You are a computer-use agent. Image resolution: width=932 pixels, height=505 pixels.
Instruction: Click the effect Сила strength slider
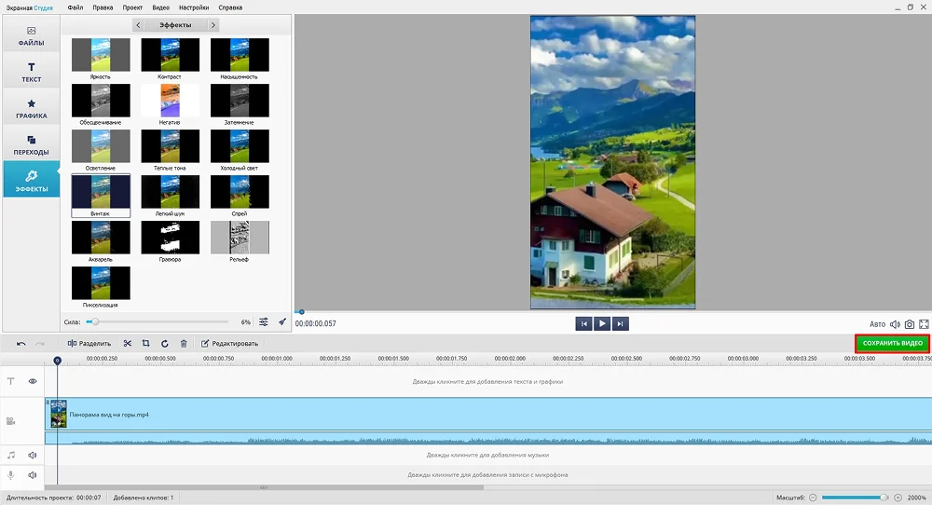click(x=158, y=321)
